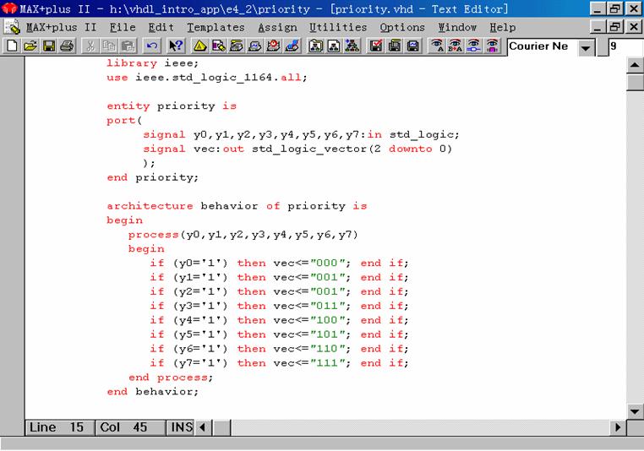The image size is (644, 451).
Task: Click the 'downto' keyword in vec declaration
Action: 410,149
